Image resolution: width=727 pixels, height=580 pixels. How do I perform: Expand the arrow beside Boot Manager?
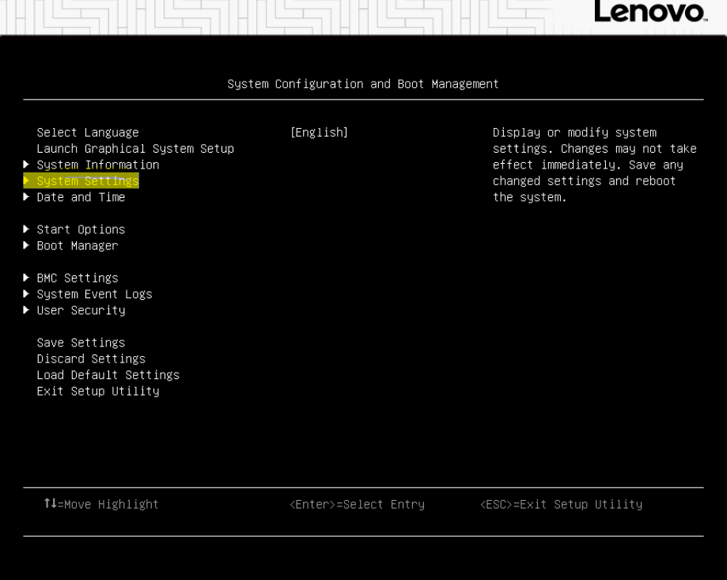click(26, 245)
